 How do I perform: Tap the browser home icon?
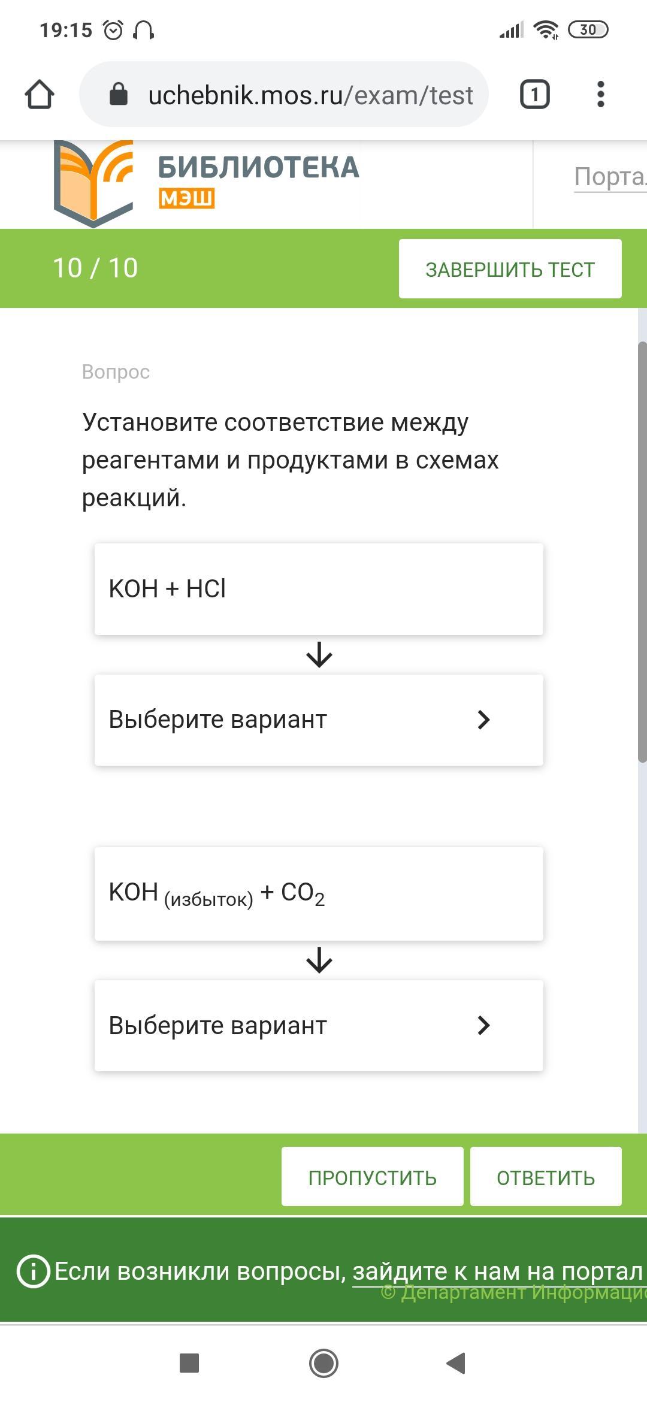coord(40,95)
